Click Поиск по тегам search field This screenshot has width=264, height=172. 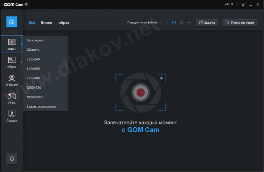click(x=240, y=23)
